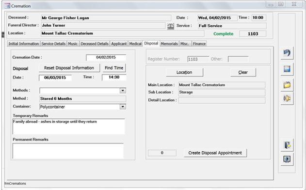Screen dimensions: 306x190
Task: Click the undo arrow icon in sidebar
Action: [x=287, y=53]
